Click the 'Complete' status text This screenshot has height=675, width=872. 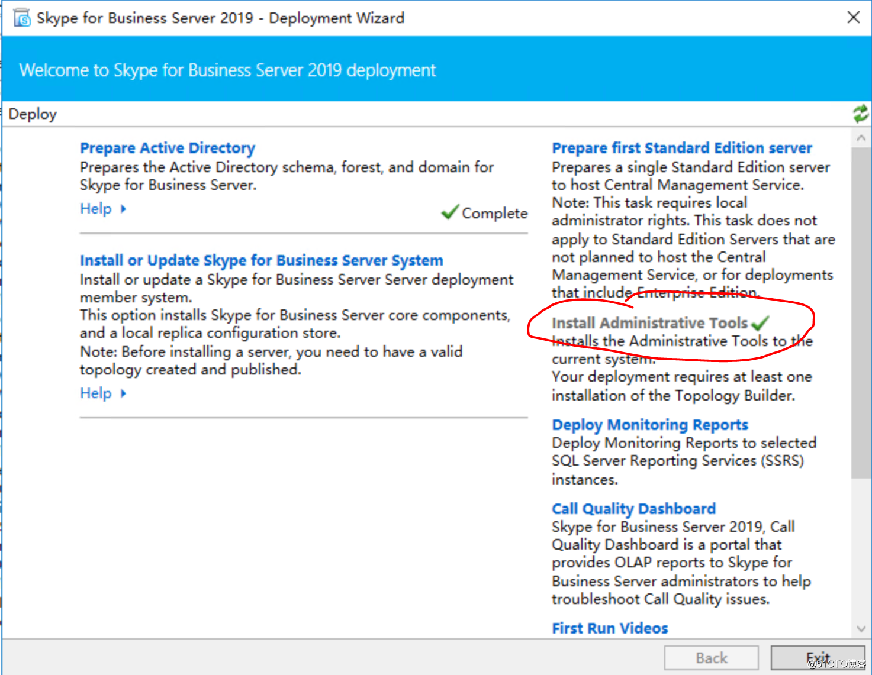pyautogui.click(x=494, y=213)
